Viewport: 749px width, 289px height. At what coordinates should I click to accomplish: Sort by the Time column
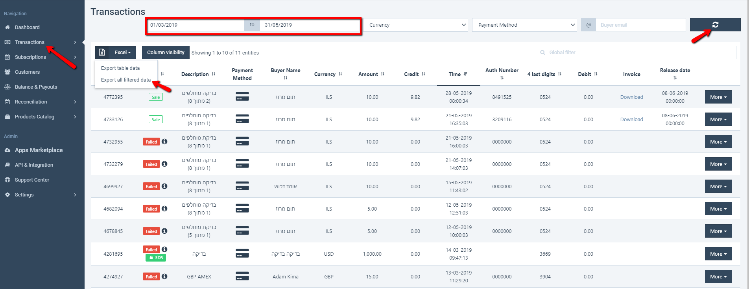458,74
